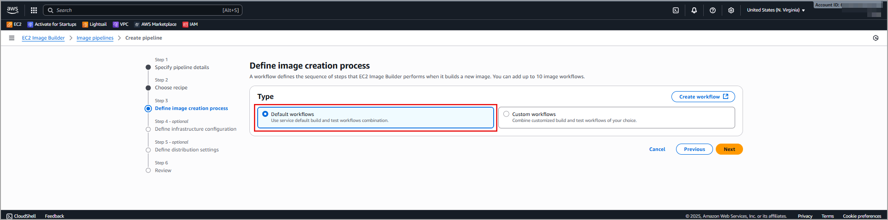The image size is (888, 220).
Task: Click the Create pipeline breadcrumb text
Action: (144, 38)
